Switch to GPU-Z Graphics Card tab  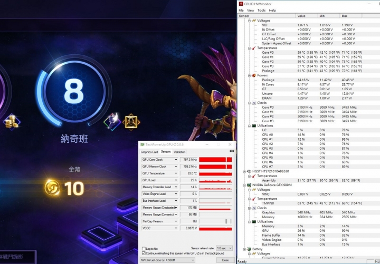click(149, 152)
